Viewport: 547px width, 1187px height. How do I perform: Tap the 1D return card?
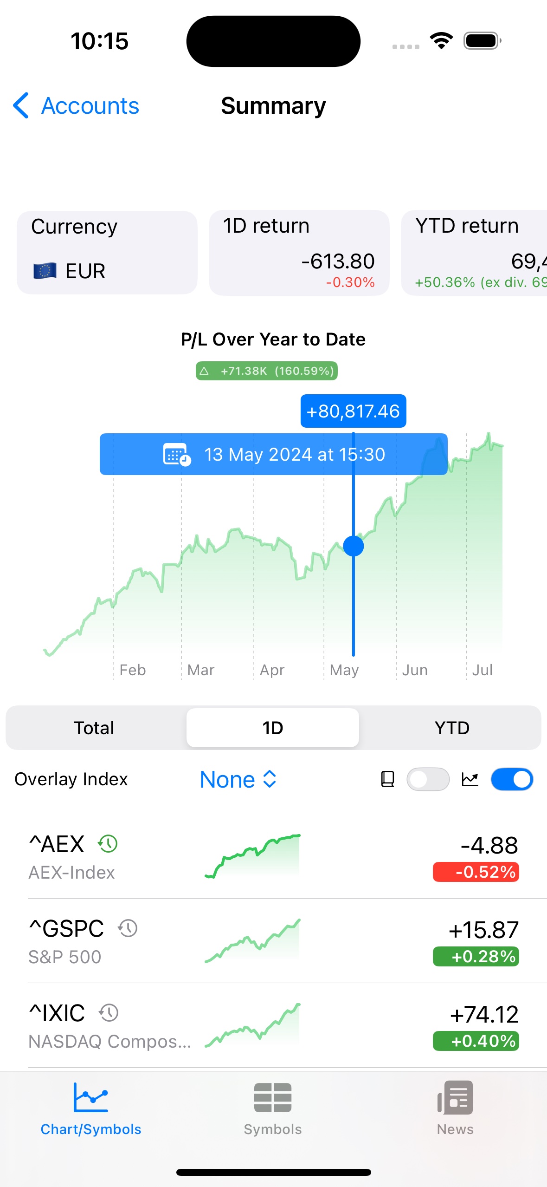(299, 253)
